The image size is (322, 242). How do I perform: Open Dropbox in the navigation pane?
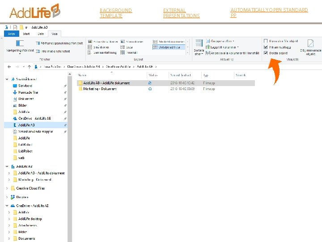[x=22, y=197]
